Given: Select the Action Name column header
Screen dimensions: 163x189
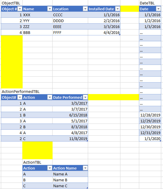Looking at the screenshot, I should pyautogui.click(x=70, y=168).
